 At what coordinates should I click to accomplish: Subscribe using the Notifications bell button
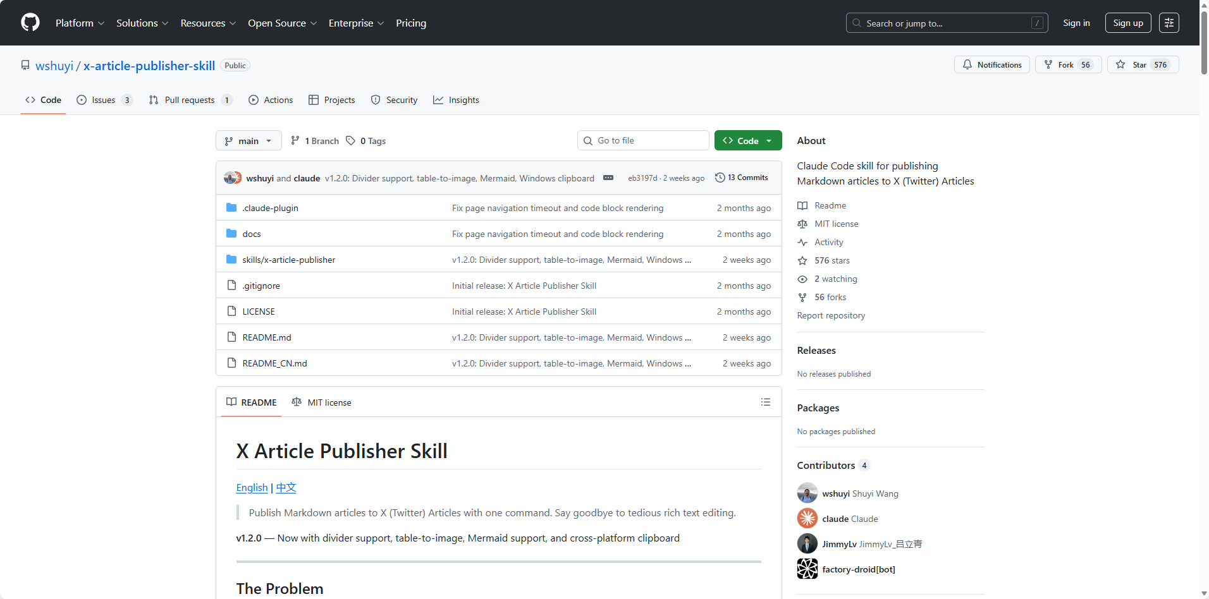point(991,64)
